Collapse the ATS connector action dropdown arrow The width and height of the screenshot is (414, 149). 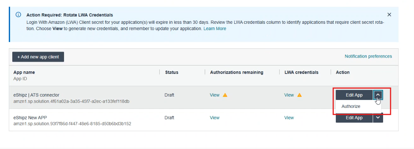378,95
